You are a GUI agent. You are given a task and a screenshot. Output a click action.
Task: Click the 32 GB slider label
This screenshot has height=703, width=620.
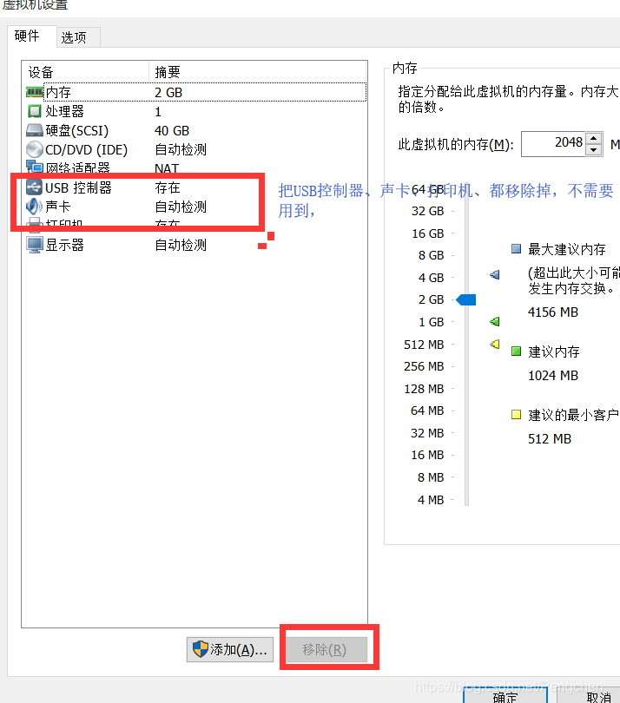coord(427,211)
